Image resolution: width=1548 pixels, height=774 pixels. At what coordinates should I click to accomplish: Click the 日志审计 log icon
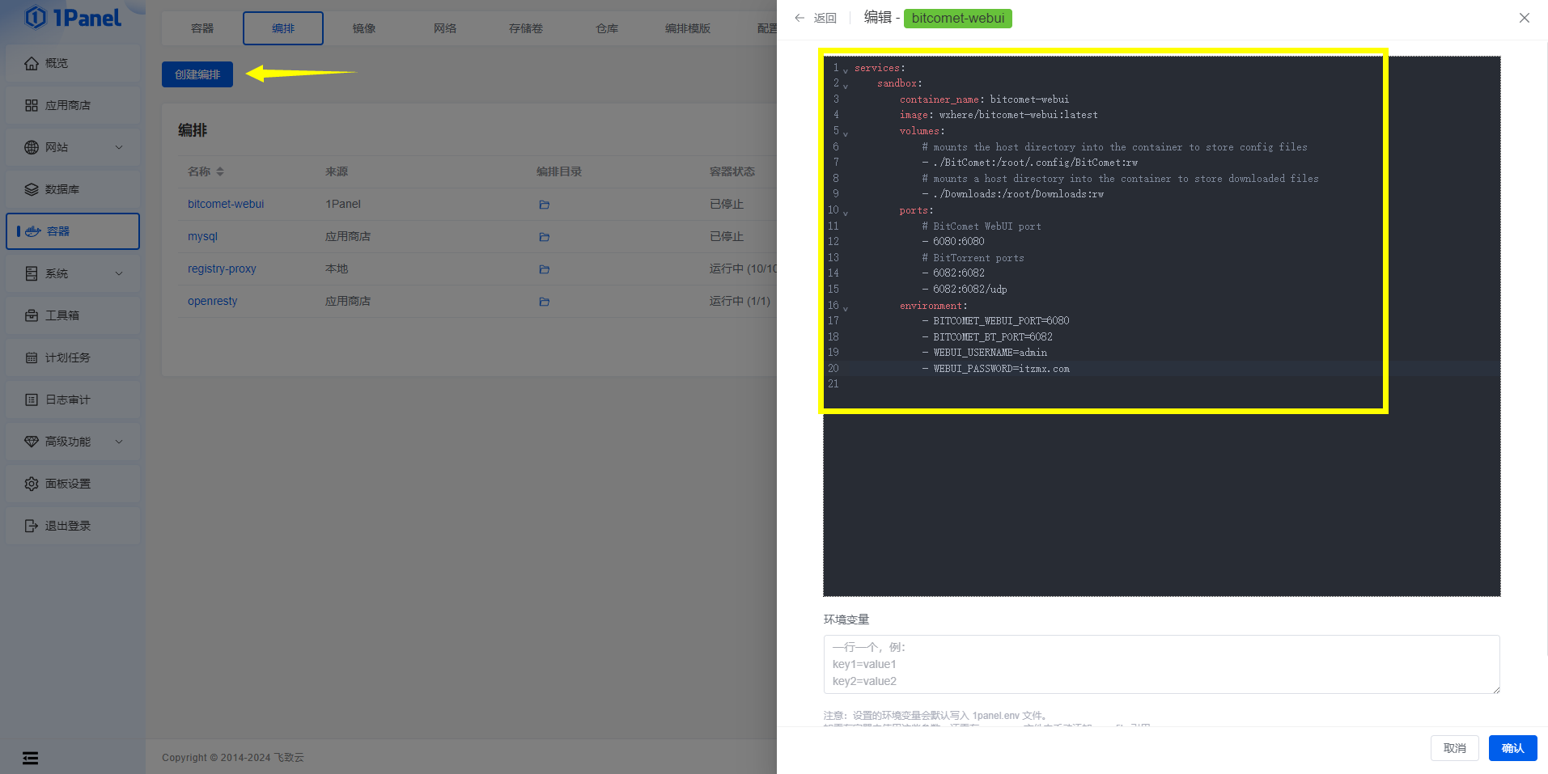tap(32, 400)
